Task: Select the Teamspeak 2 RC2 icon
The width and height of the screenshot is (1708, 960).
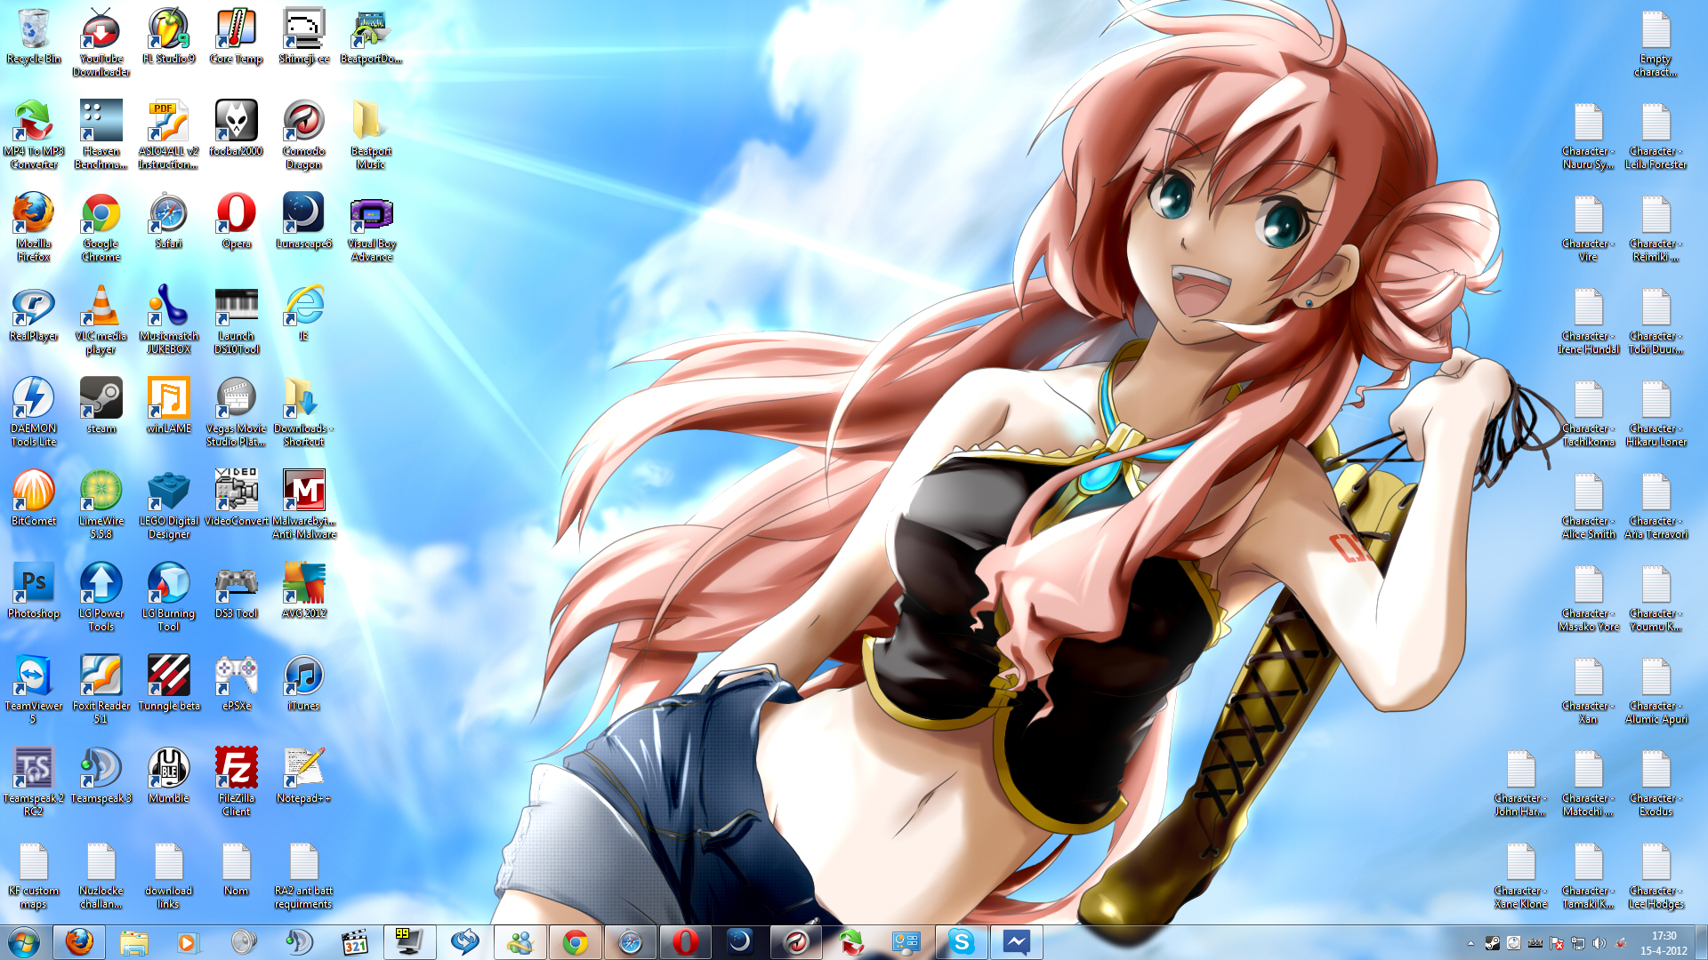Action: click(34, 782)
